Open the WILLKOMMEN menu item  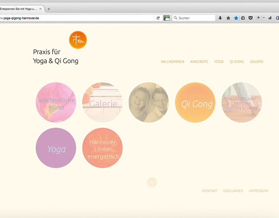tap(172, 62)
